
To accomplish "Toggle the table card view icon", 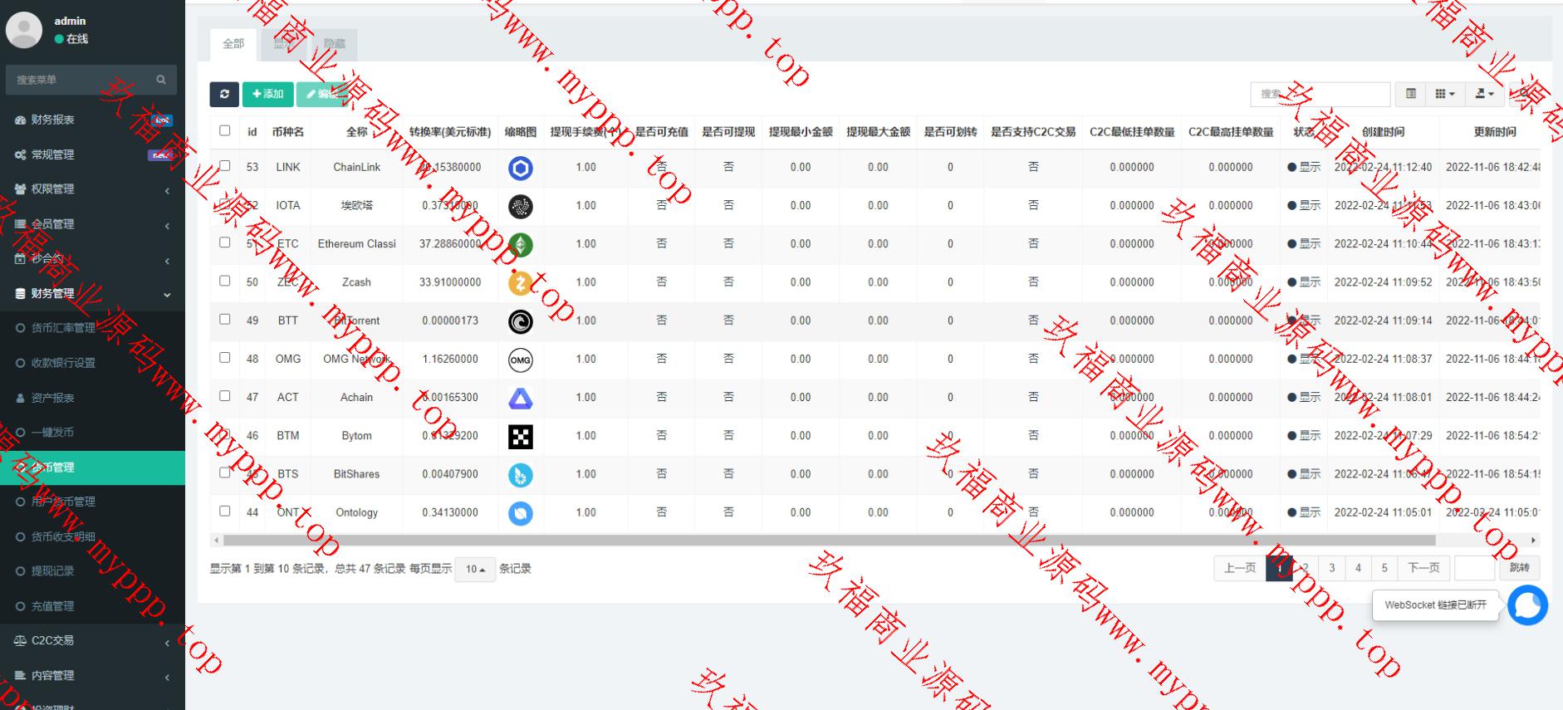I will tap(1410, 94).
